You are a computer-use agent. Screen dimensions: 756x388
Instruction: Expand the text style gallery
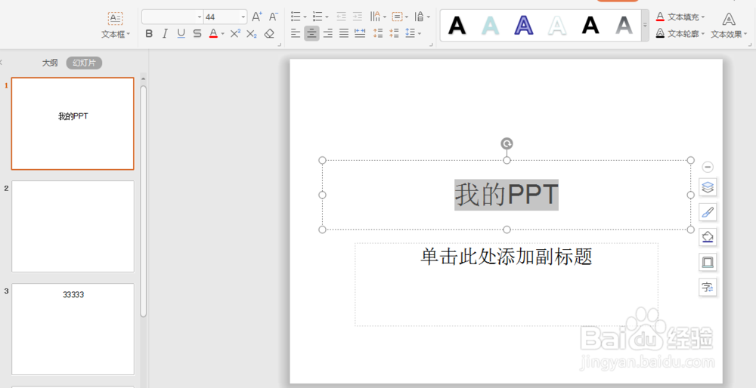point(645,25)
